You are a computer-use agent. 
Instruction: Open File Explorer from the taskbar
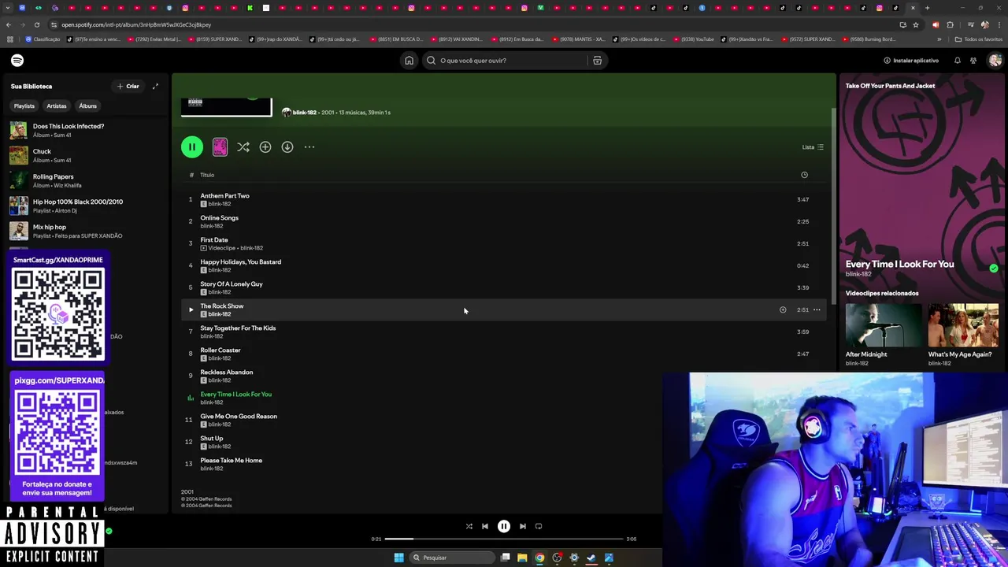coord(522,558)
